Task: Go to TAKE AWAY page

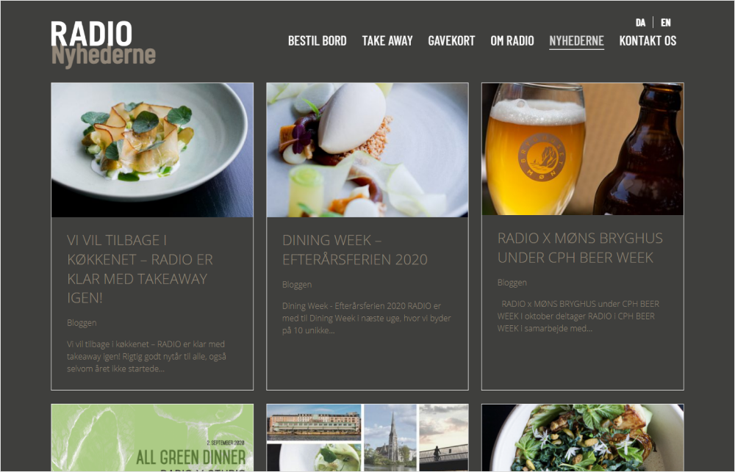Action: click(387, 40)
